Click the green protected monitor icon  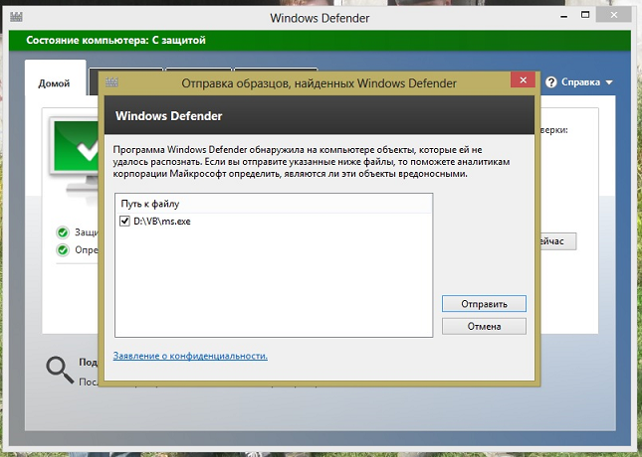point(76,153)
